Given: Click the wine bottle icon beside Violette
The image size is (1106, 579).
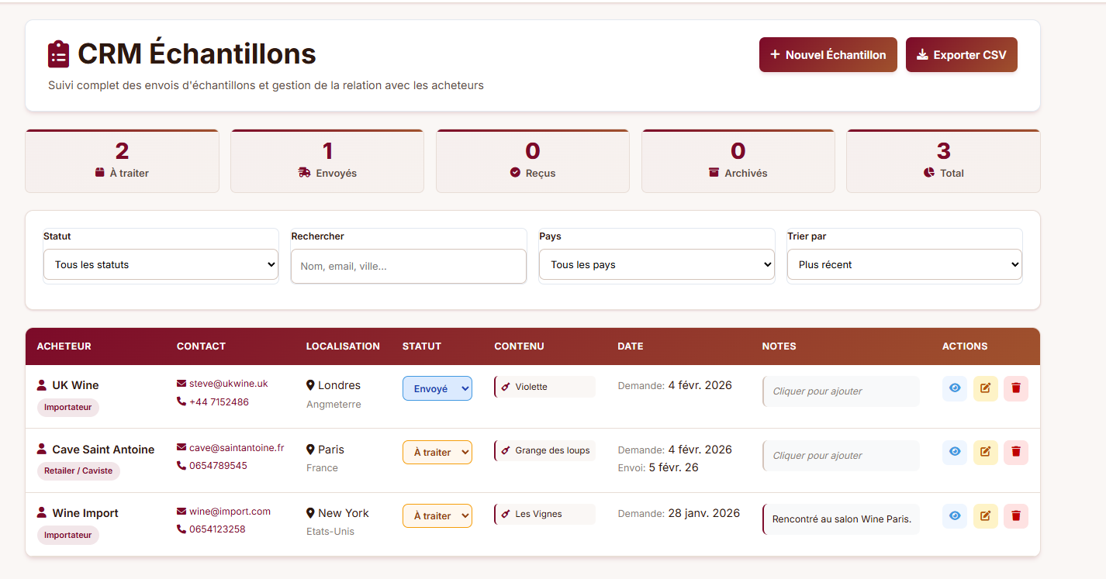Looking at the screenshot, I should point(506,385).
